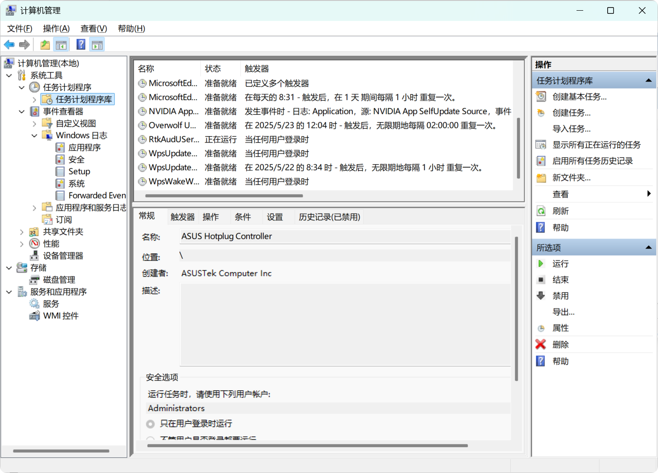658x473 pixels.
Task: Click the up-one-level folder toolbar icon
Action: point(45,45)
